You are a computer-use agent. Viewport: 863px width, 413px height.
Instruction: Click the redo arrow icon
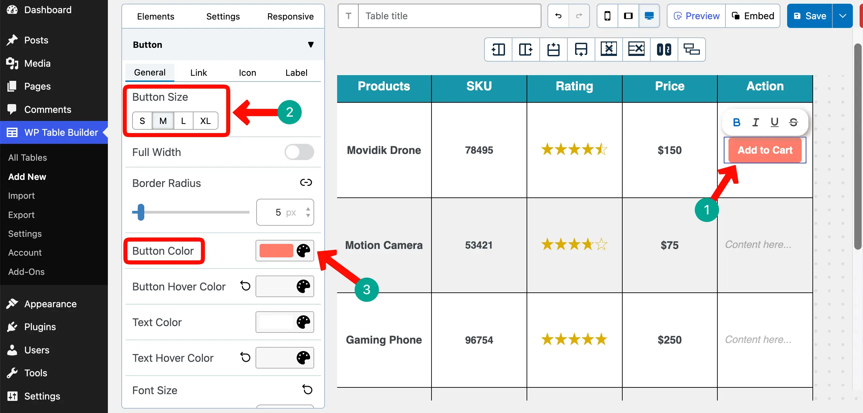point(579,16)
